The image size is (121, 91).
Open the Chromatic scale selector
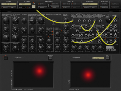pos(98,58)
